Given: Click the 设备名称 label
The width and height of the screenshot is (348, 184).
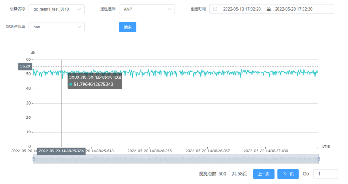Looking at the screenshot, I should (x=18, y=9).
